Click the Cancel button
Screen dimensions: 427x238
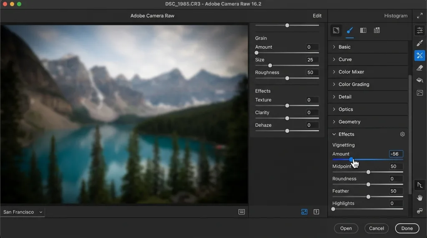(377, 228)
